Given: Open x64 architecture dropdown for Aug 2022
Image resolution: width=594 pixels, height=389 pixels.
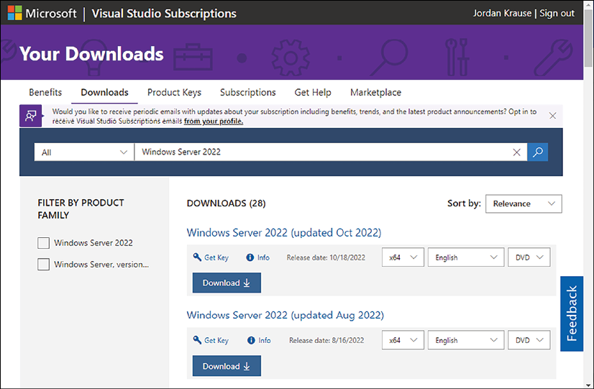Looking at the screenshot, I should tap(403, 340).
